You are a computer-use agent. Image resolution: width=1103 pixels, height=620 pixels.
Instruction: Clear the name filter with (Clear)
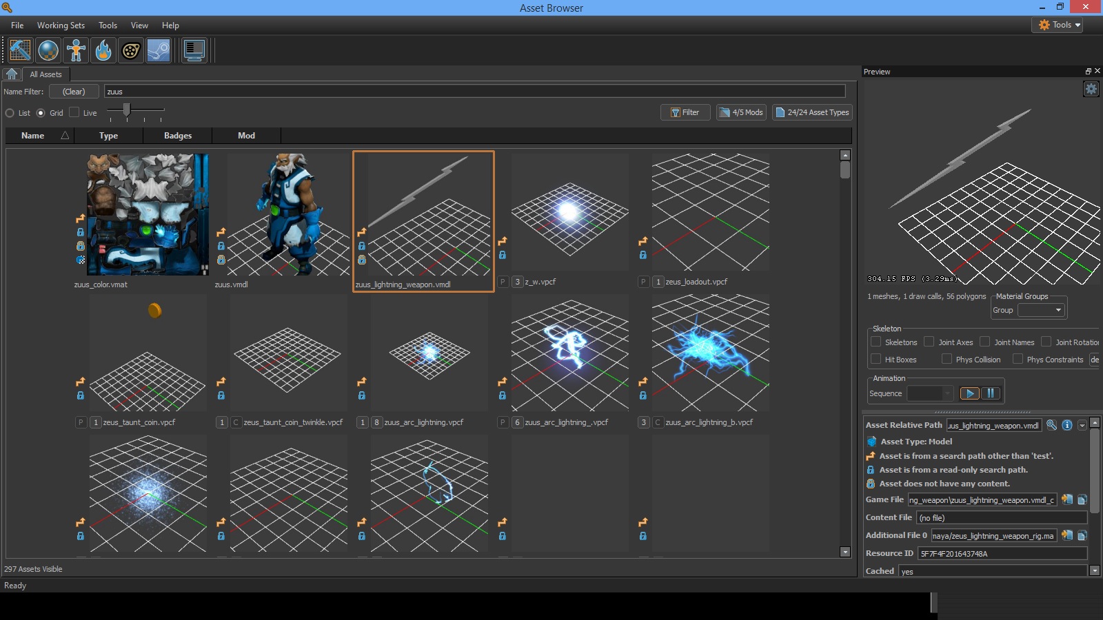74,92
